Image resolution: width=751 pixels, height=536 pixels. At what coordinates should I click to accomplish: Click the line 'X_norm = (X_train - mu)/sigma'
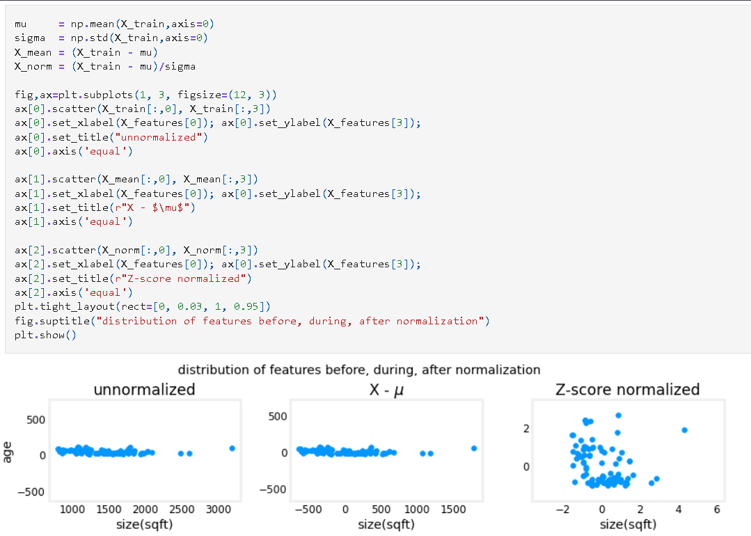[x=105, y=66]
